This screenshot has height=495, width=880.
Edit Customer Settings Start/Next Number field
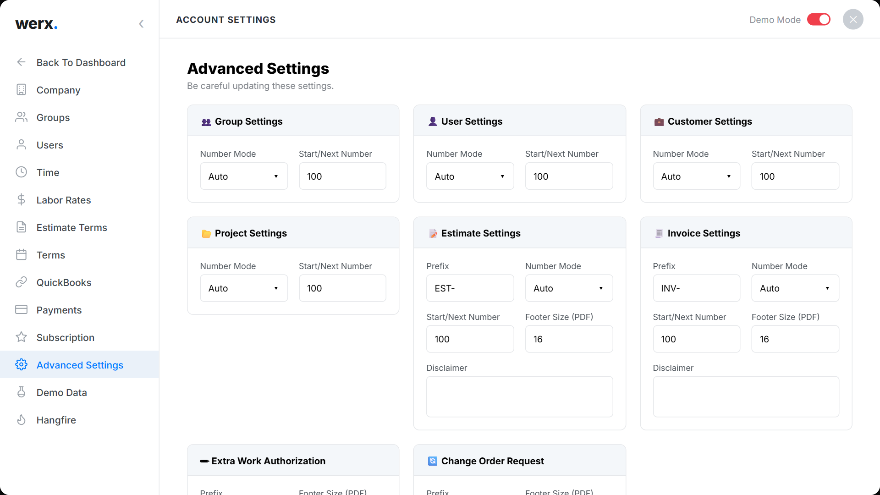coord(795,176)
